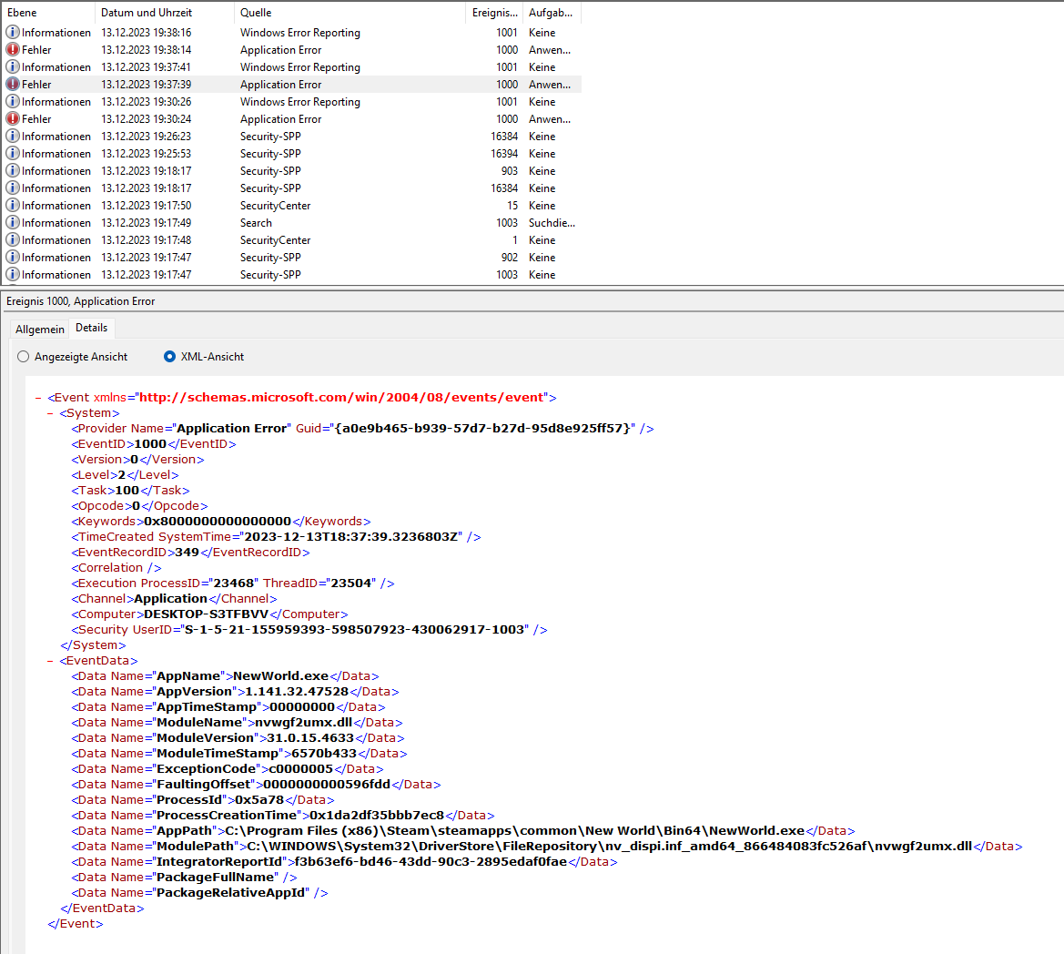Select the XML-Ansicht radio button
Screen dimensions: 1064x954
[x=169, y=357]
